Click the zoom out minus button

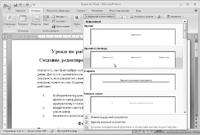click(x=166, y=131)
